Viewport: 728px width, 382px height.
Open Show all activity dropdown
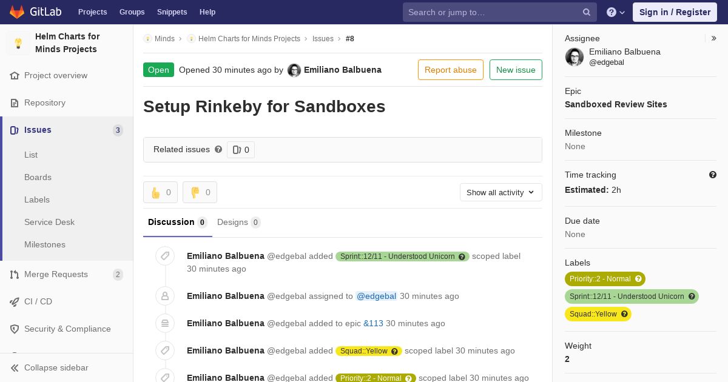[x=501, y=192]
